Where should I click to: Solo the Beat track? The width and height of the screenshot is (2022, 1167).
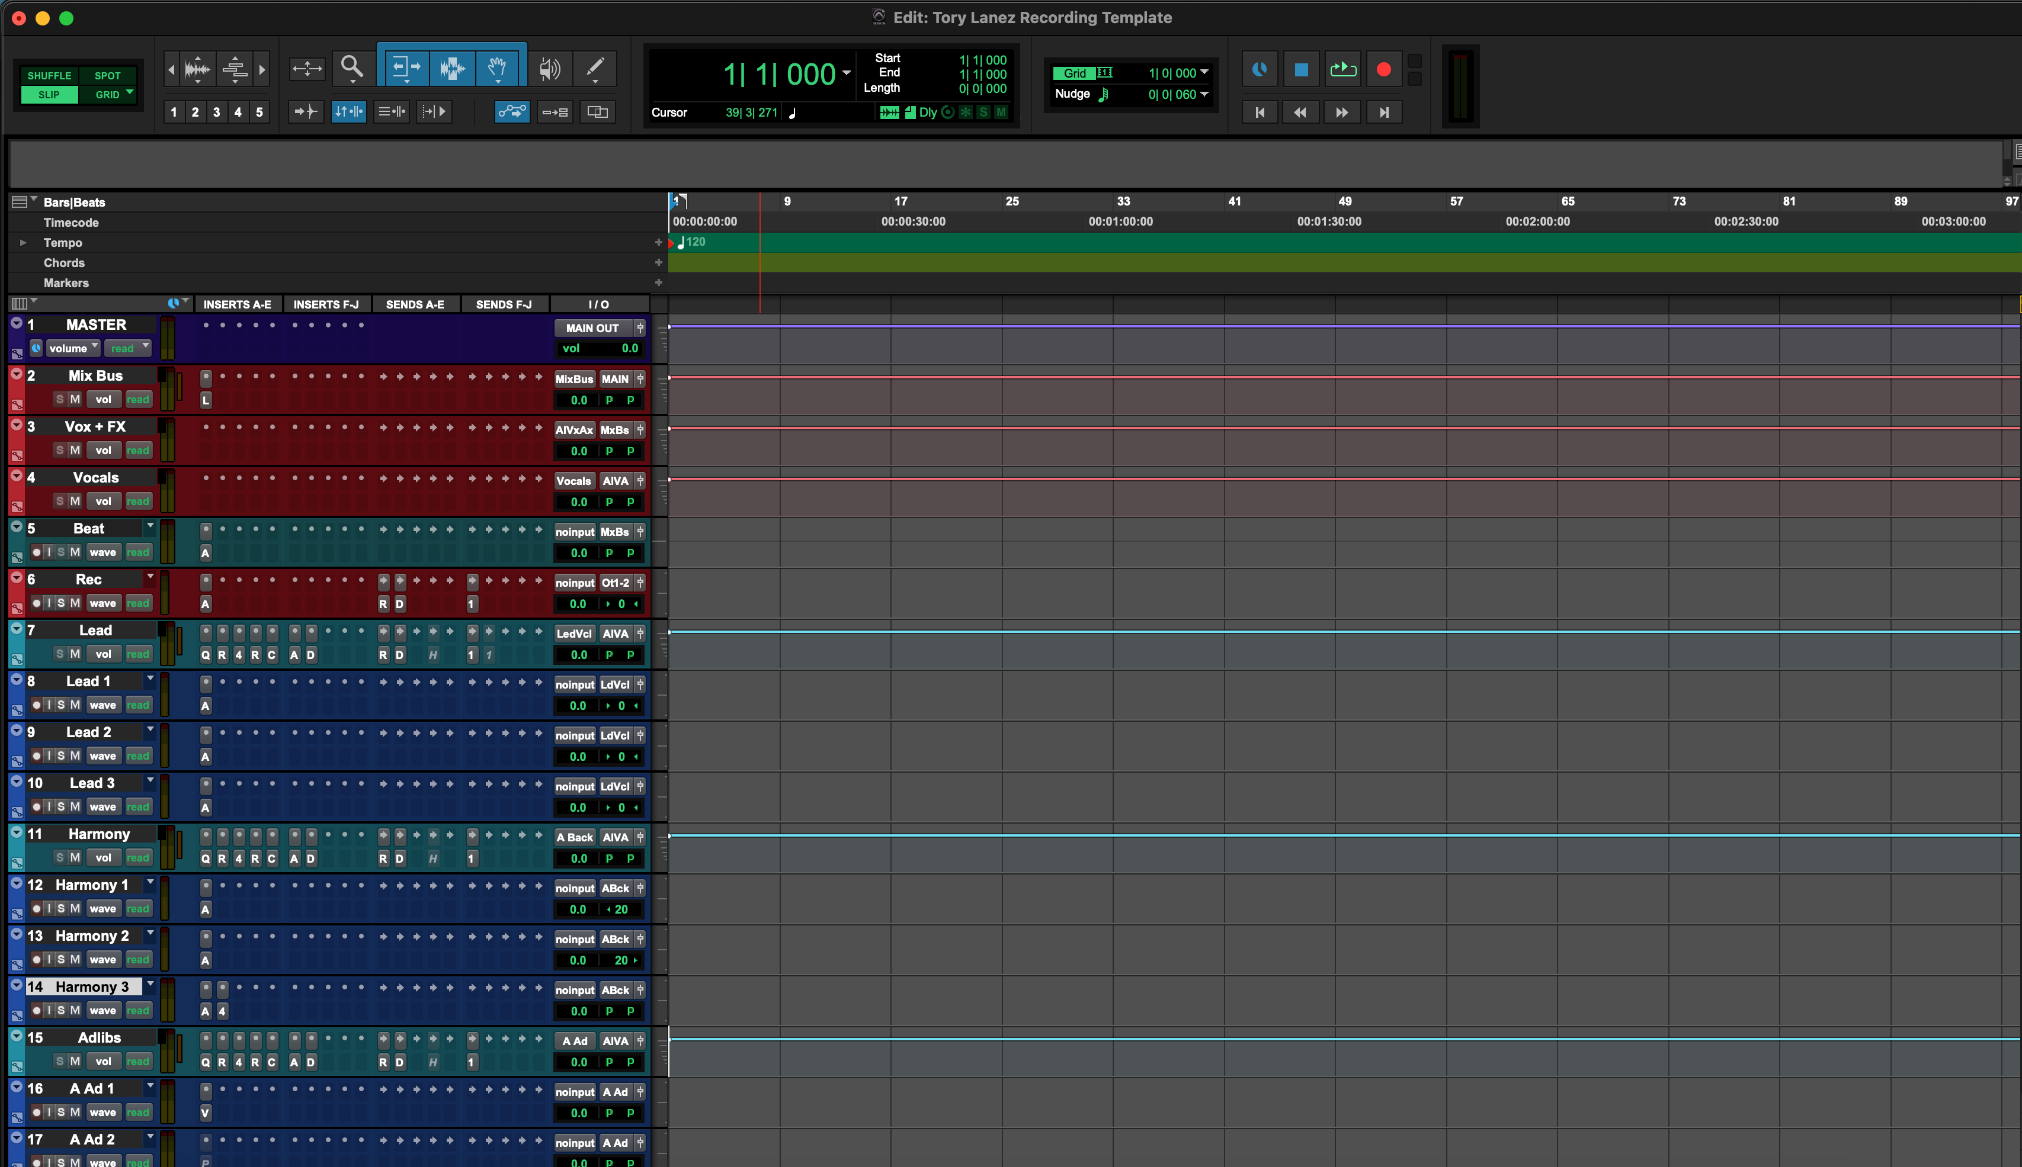pos(61,552)
